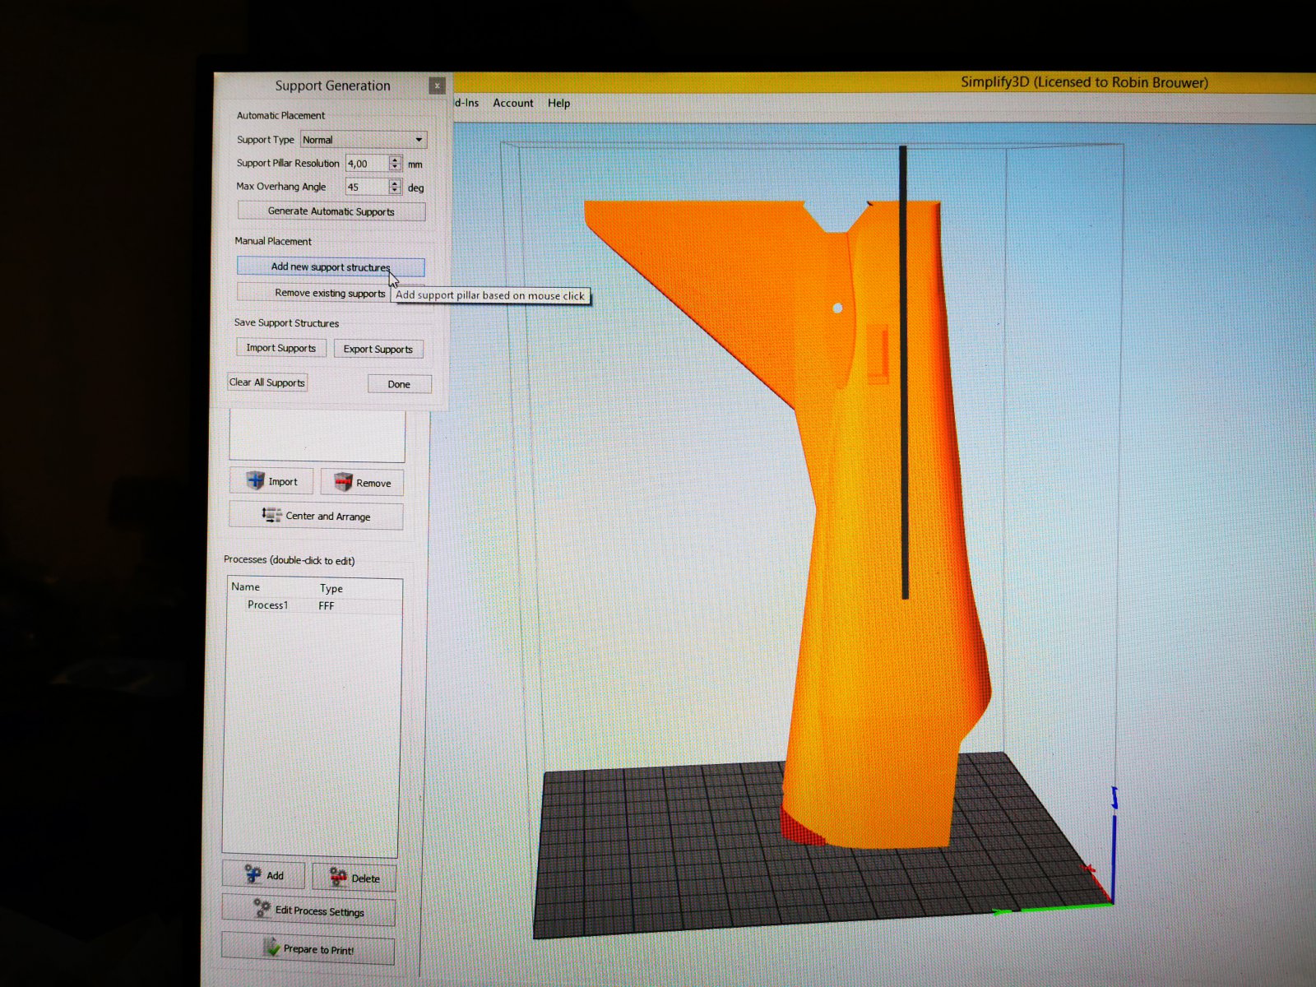Click the gray support pillar in viewport
The image size is (1316, 987).
click(x=904, y=372)
